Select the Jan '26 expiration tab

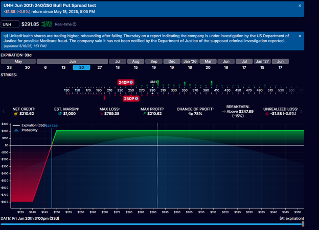point(190,62)
